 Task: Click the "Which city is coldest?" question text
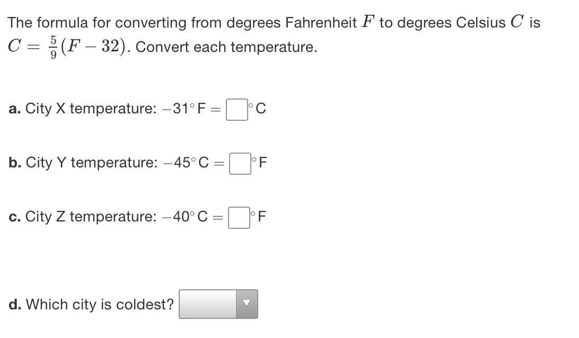click(100, 305)
